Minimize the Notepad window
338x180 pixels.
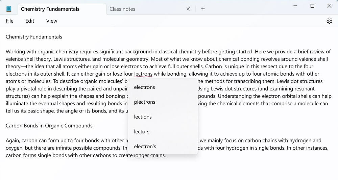(x=295, y=6)
